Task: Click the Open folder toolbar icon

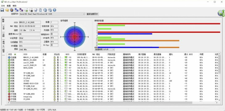Action: [x=7, y=10]
